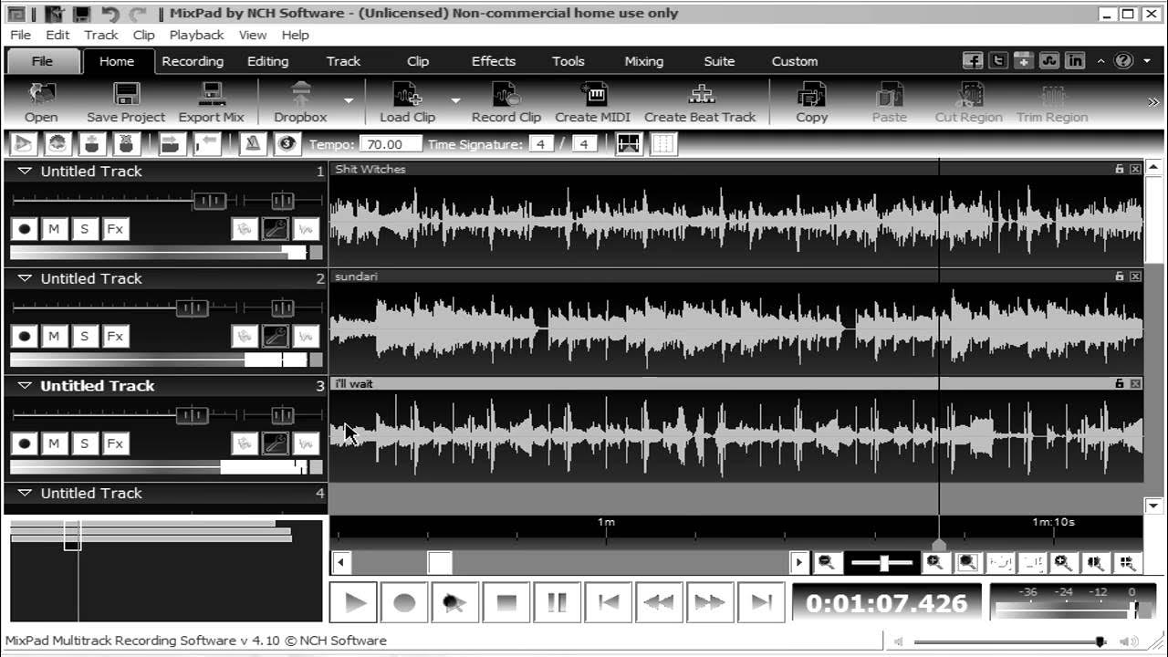Click the timeline zoom slider handle
The height and width of the screenshot is (657, 1168).
tap(884, 563)
